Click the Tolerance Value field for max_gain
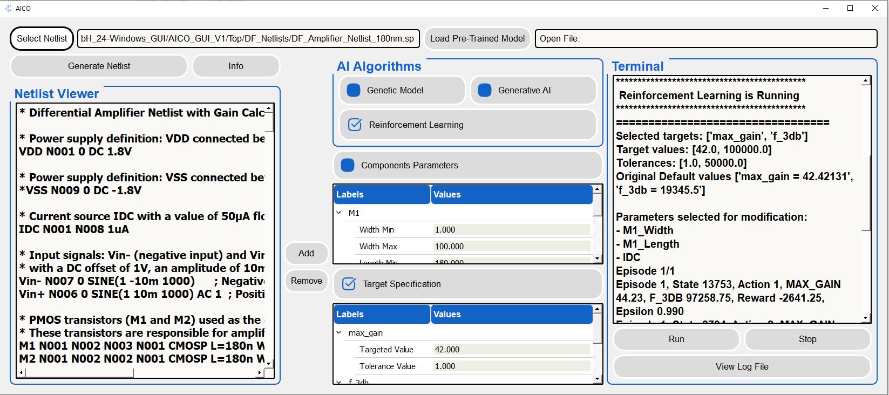889x395 pixels. coord(511,366)
